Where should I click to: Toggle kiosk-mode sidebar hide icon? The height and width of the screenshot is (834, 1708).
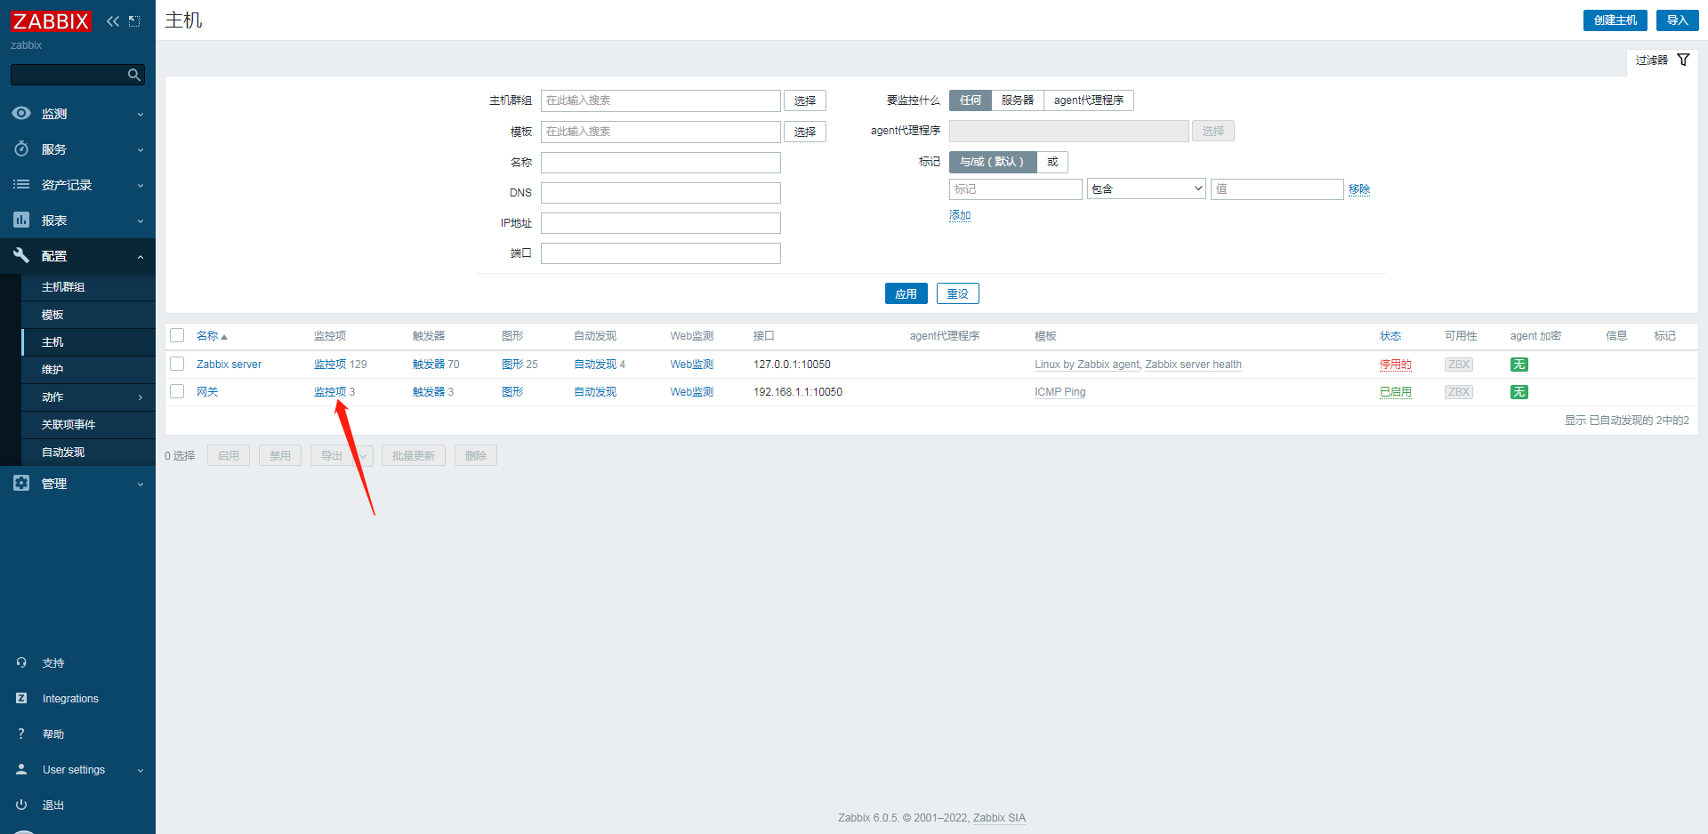coord(134,21)
